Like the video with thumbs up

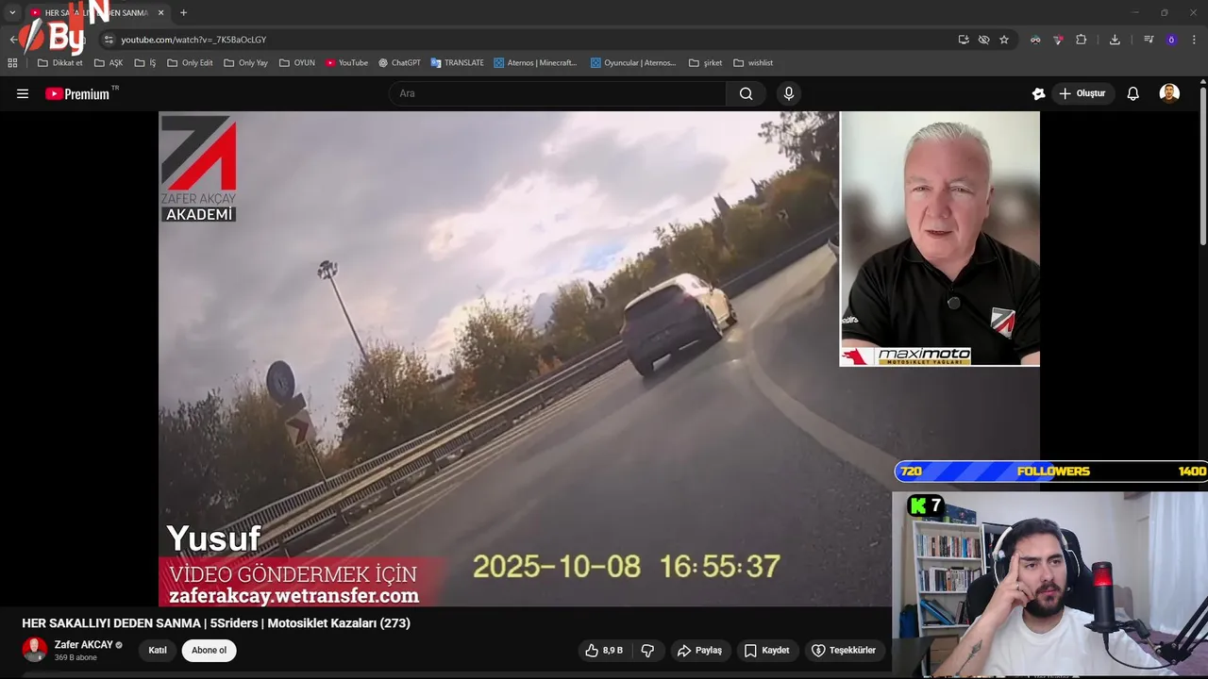click(603, 651)
